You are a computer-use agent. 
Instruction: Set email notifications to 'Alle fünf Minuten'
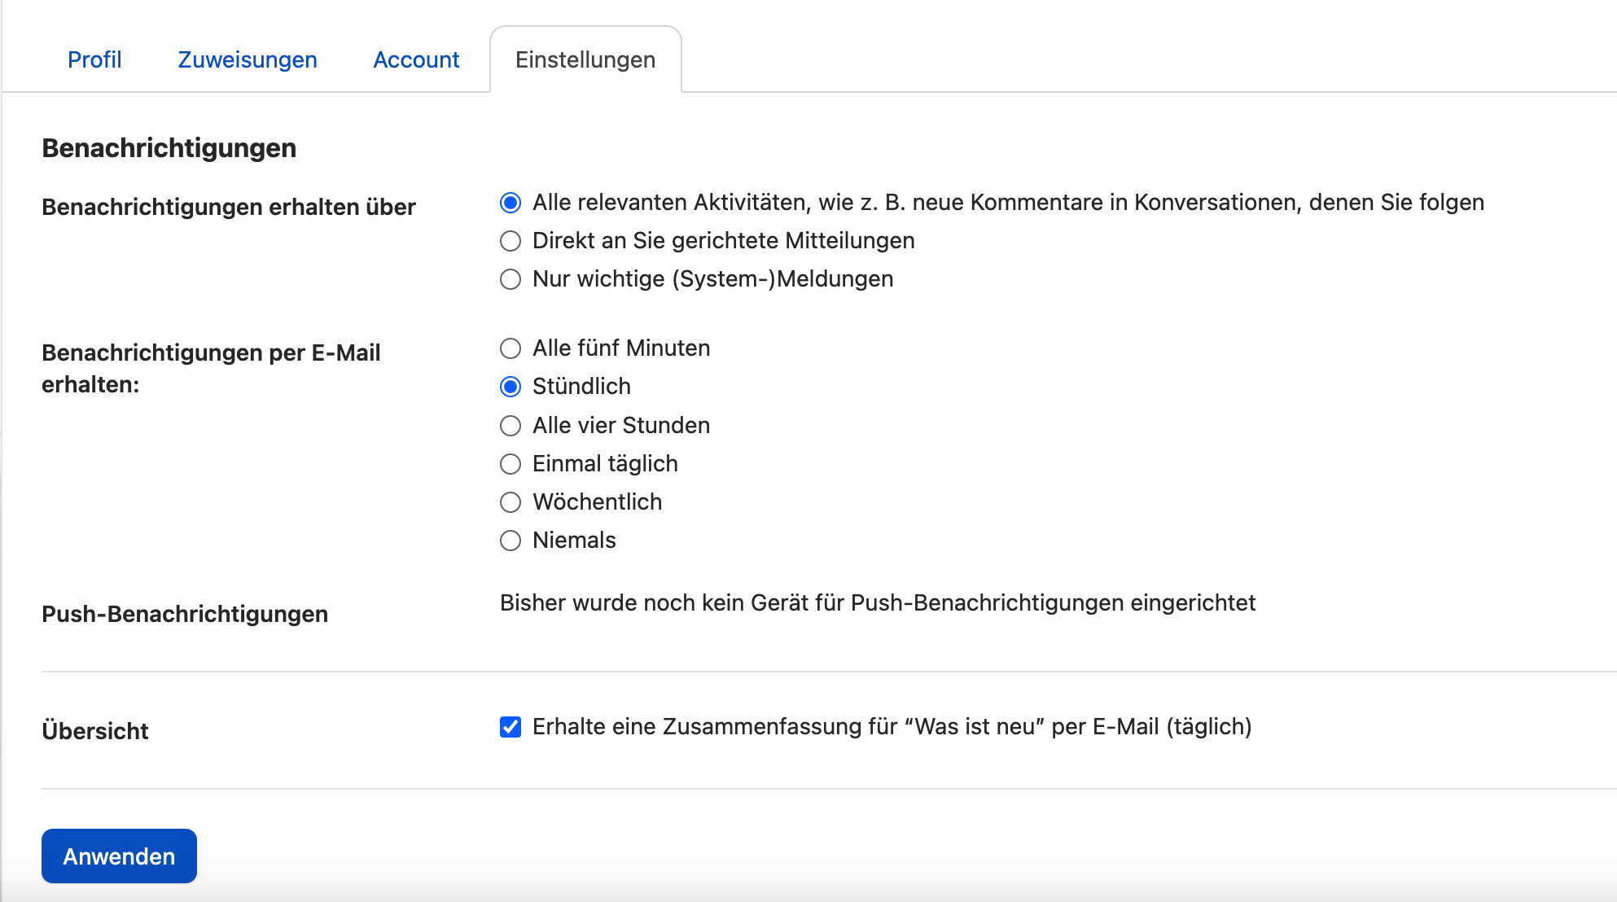511,348
